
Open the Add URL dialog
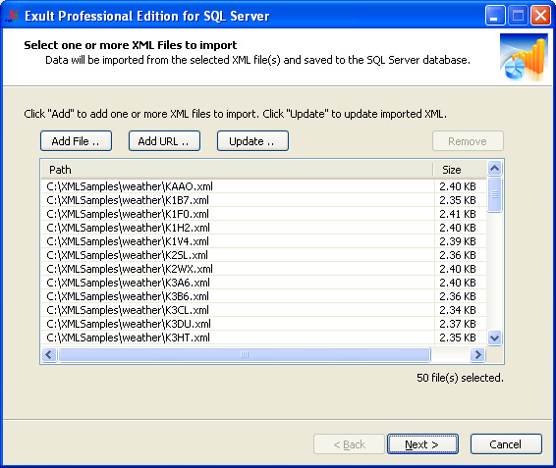tap(164, 141)
